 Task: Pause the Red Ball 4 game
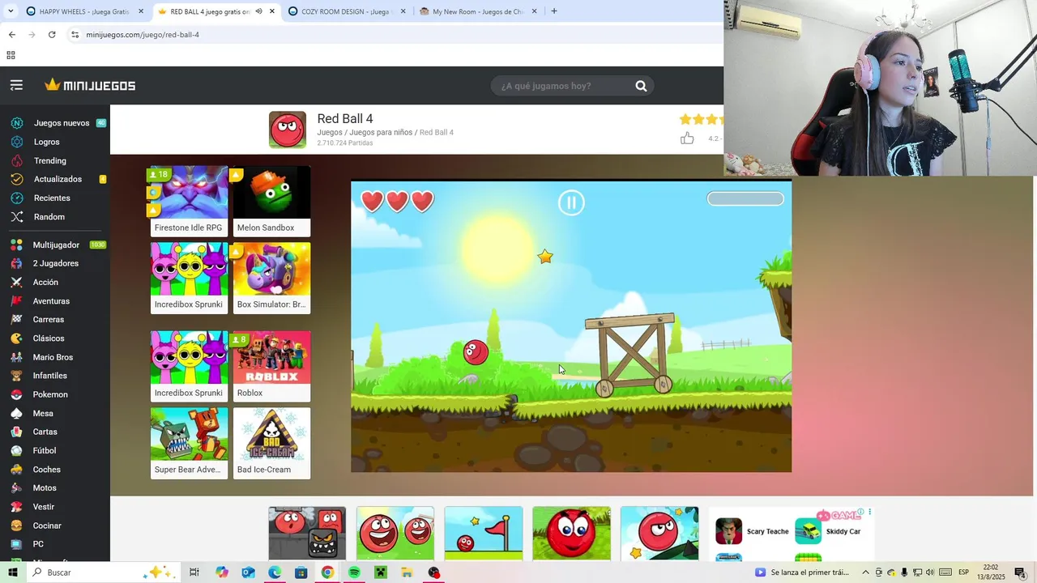571,202
